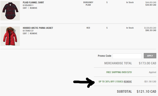Apply the promo code with APPLY button
This screenshot has height=96, width=158.
[150, 56]
